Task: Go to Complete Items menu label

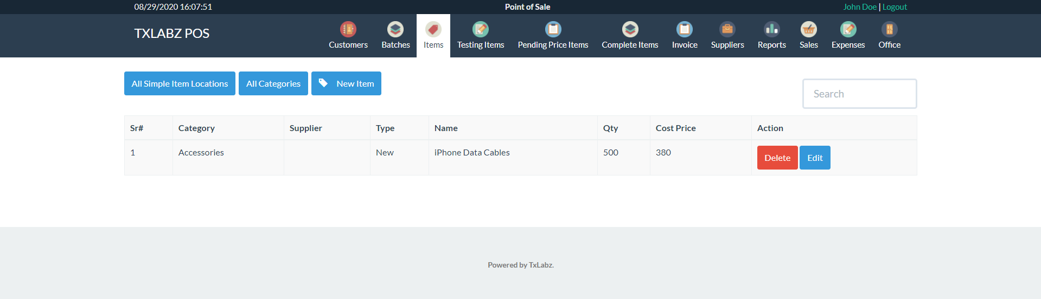Action: tap(630, 45)
